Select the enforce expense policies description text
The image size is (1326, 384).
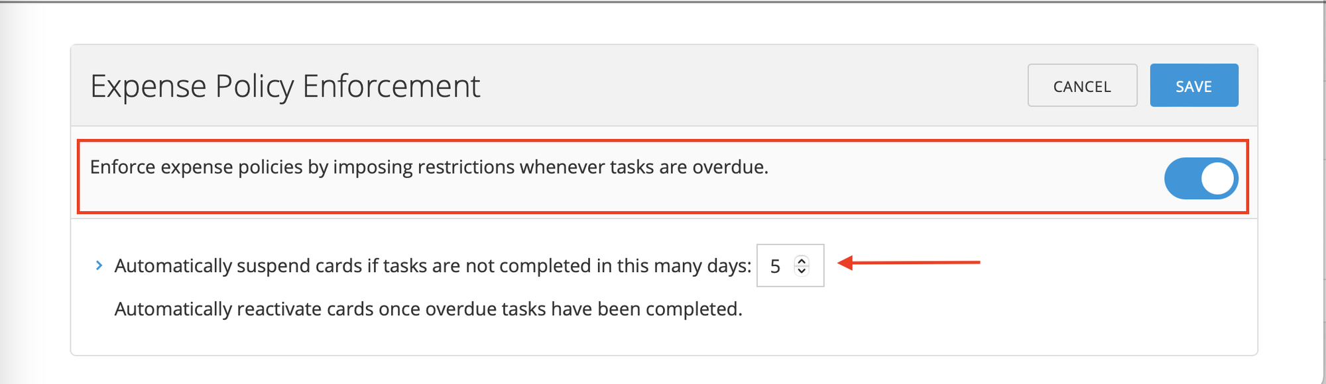pyautogui.click(x=428, y=167)
